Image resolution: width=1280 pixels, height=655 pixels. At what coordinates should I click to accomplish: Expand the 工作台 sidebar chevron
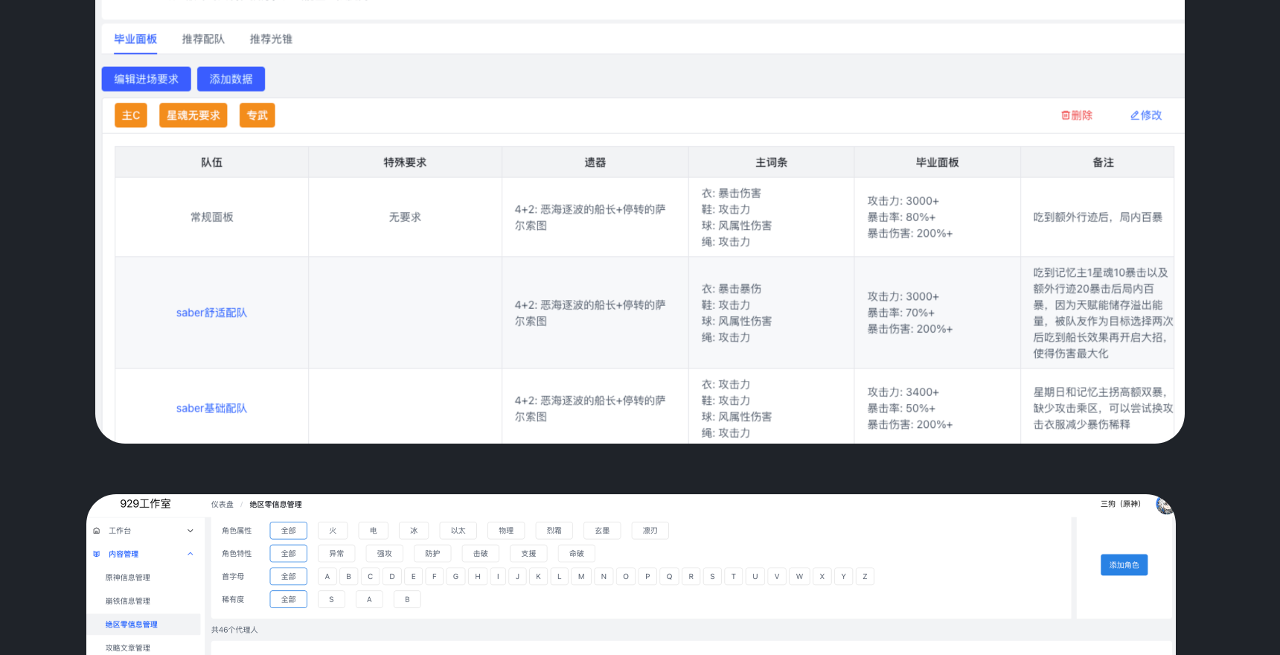click(191, 531)
